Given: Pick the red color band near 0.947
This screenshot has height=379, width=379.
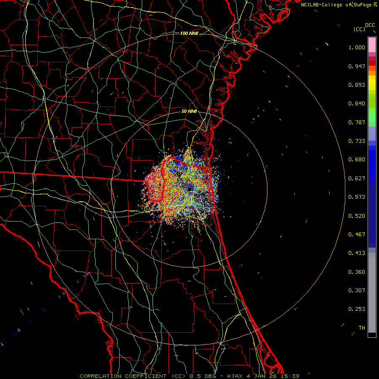Looking at the screenshot, I should click(372, 63).
